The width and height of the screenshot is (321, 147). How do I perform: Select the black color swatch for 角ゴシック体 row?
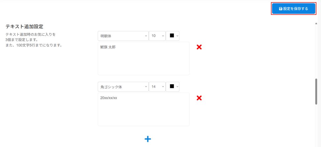point(172,86)
